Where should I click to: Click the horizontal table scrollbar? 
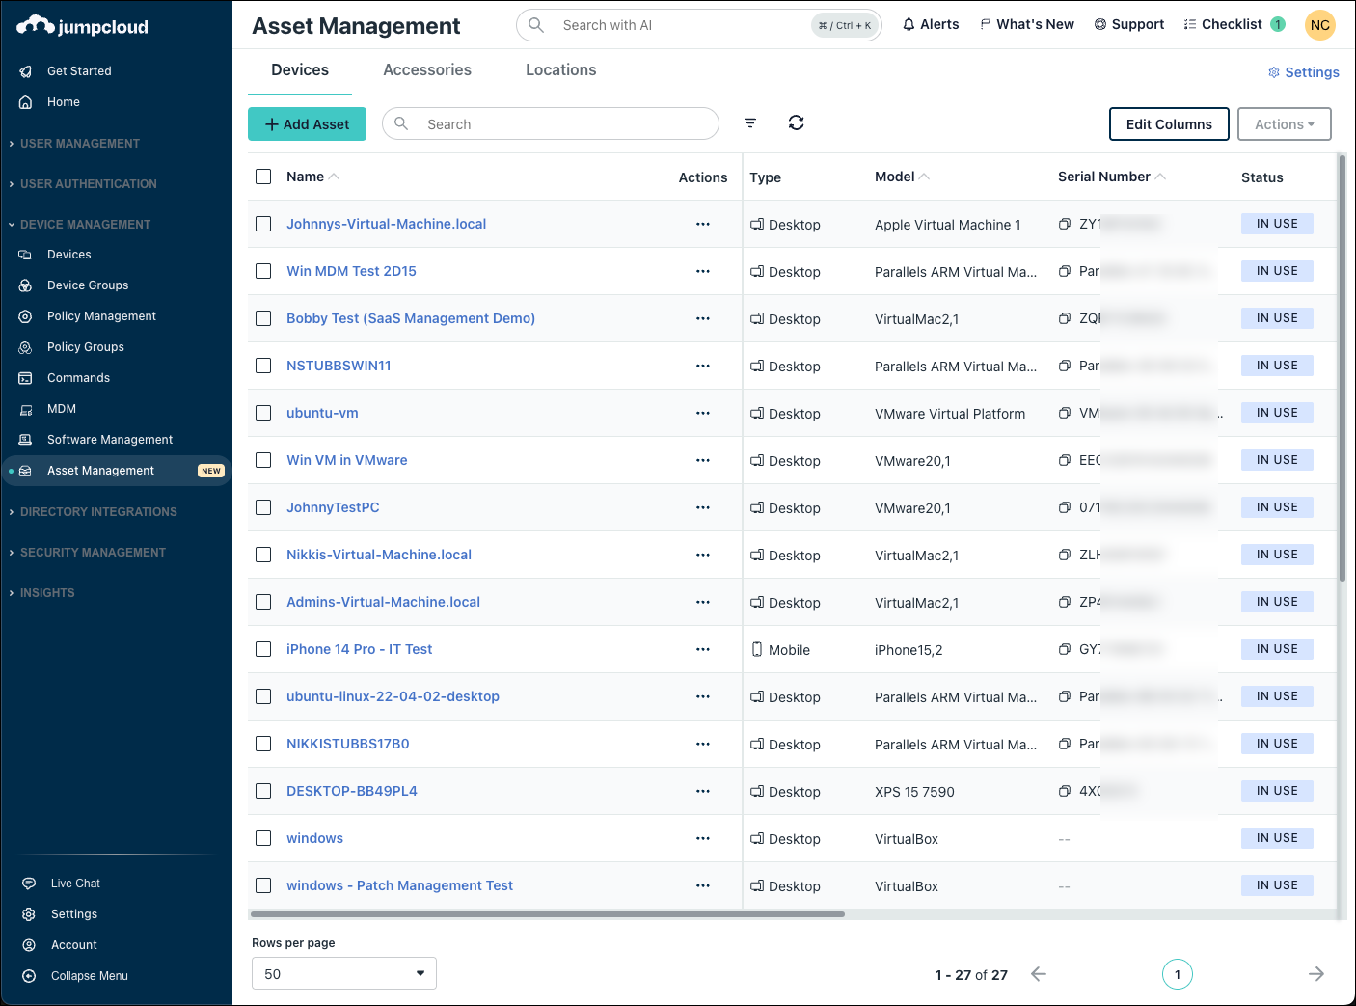tap(548, 914)
